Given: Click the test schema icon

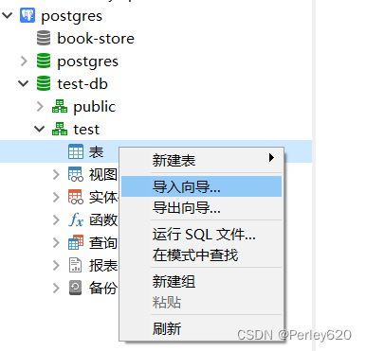Looking at the screenshot, I should coord(60,129).
